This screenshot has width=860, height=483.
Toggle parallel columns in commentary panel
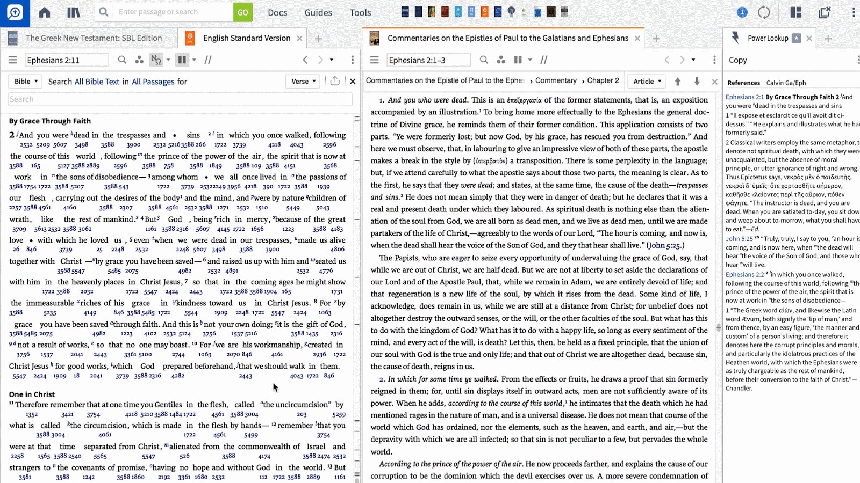click(518, 60)
